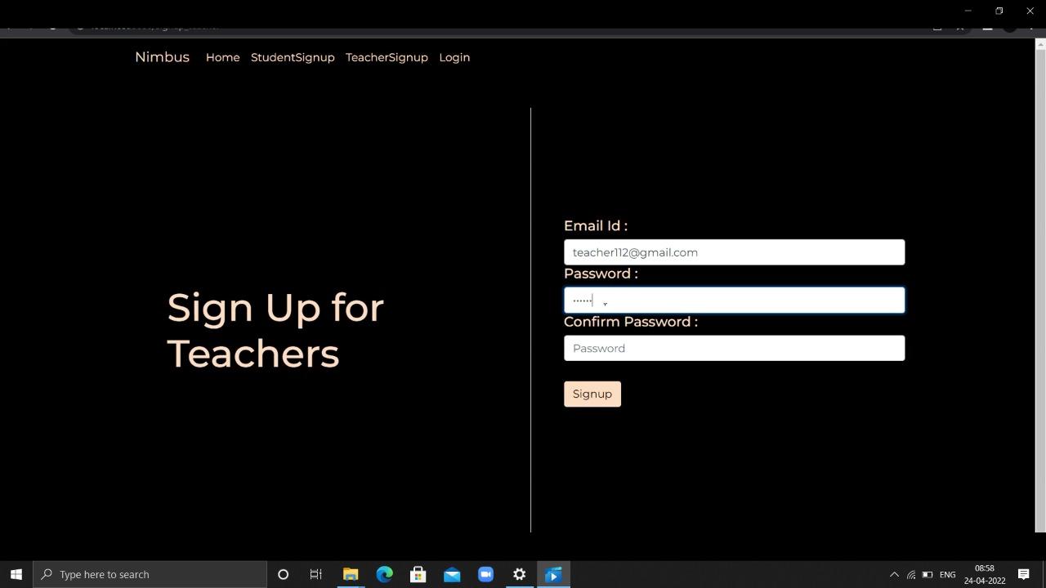Viewport: 1046px width, 588px height.
Task: Go to the Home nav item
Action: (x=222, y=57)
